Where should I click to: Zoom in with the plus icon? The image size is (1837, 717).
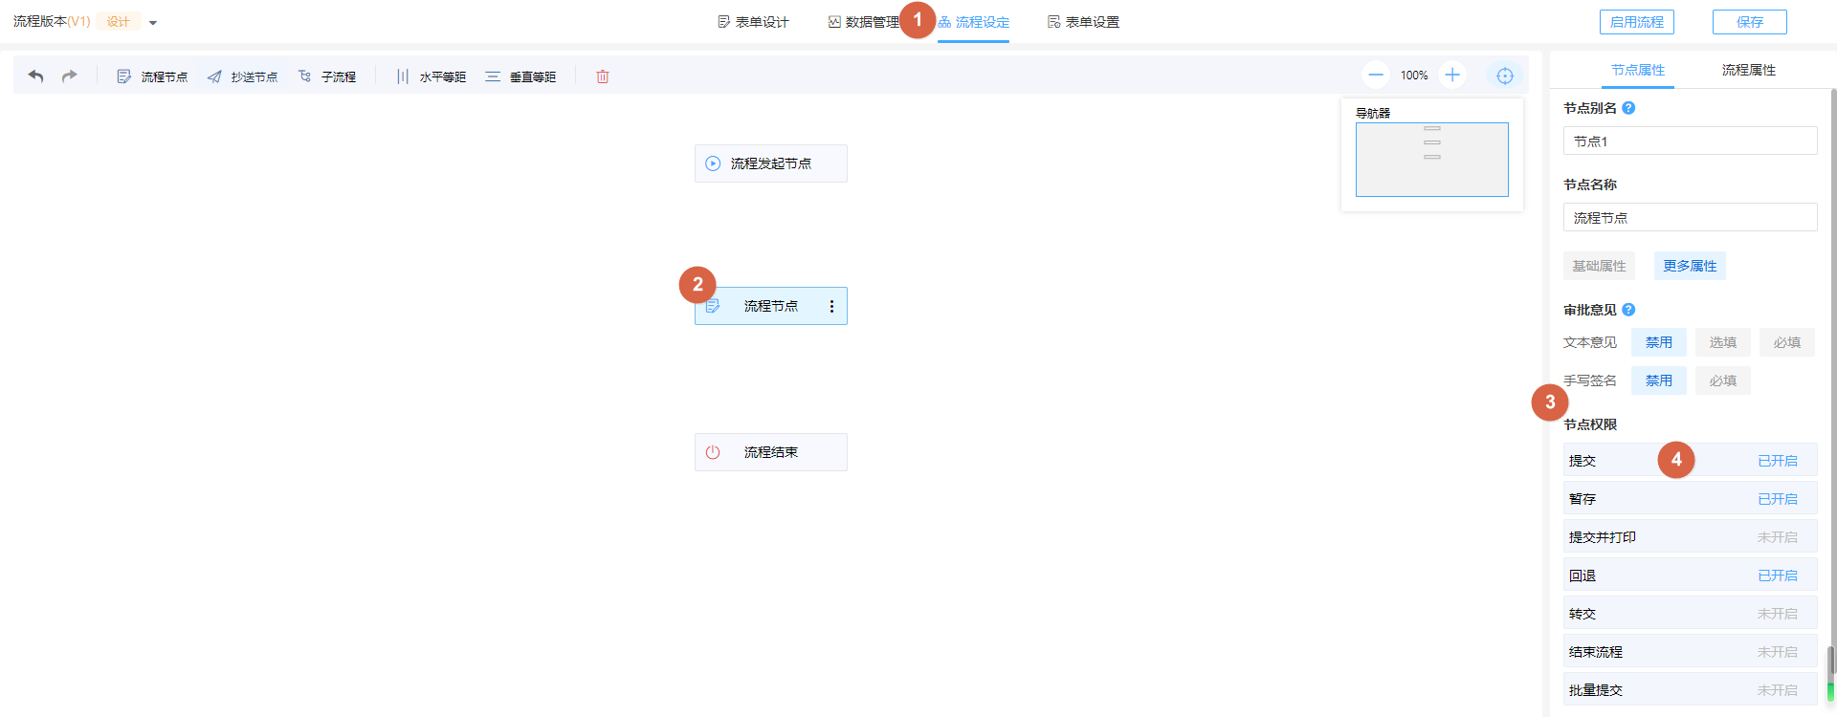click(x=1452, y=75)
